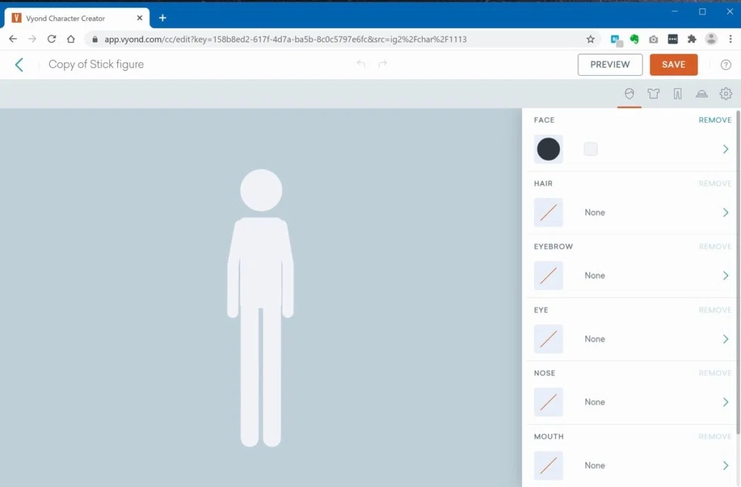This screenshot has width=741, height=487.
Task: Open the help question mark icon
Action: (x=726, y=64)
